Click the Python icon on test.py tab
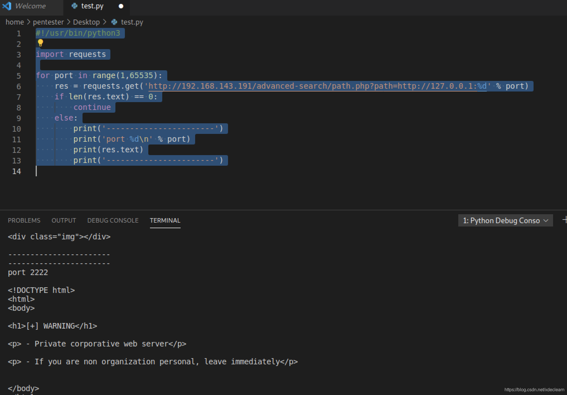 (74, 6)
